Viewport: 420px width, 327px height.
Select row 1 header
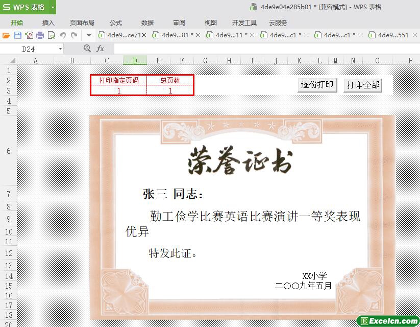tap(9, 71)
